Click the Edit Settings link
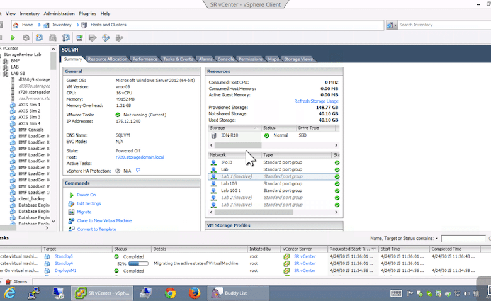 89,203
